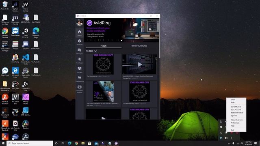This screenshot has height=146, width=260.
Task: Select Redeem Product menu entry
Action: 237,113
